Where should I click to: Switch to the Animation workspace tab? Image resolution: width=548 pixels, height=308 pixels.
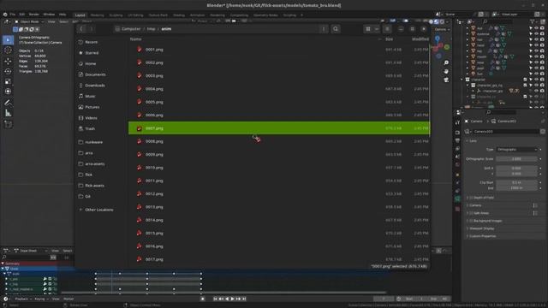point(197,15)
